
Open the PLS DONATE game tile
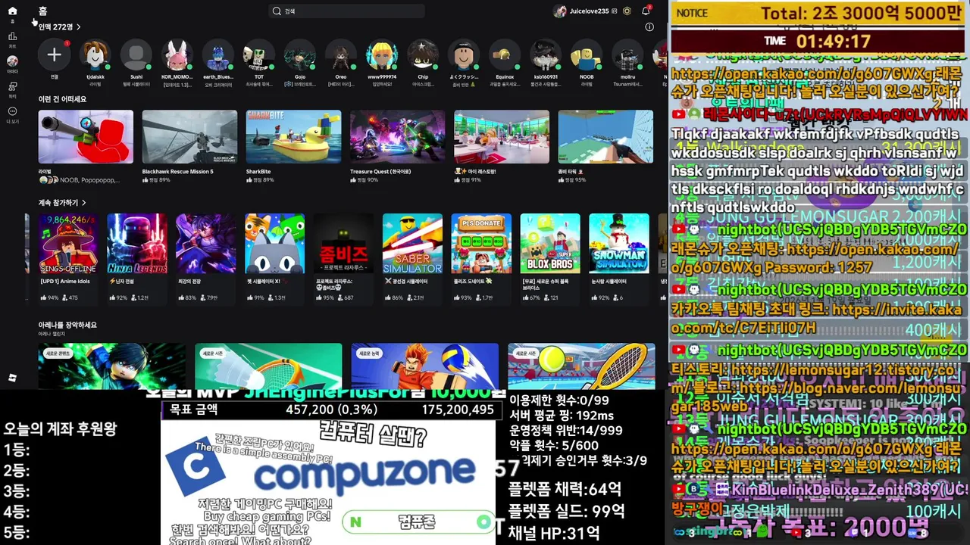(481, 244)
